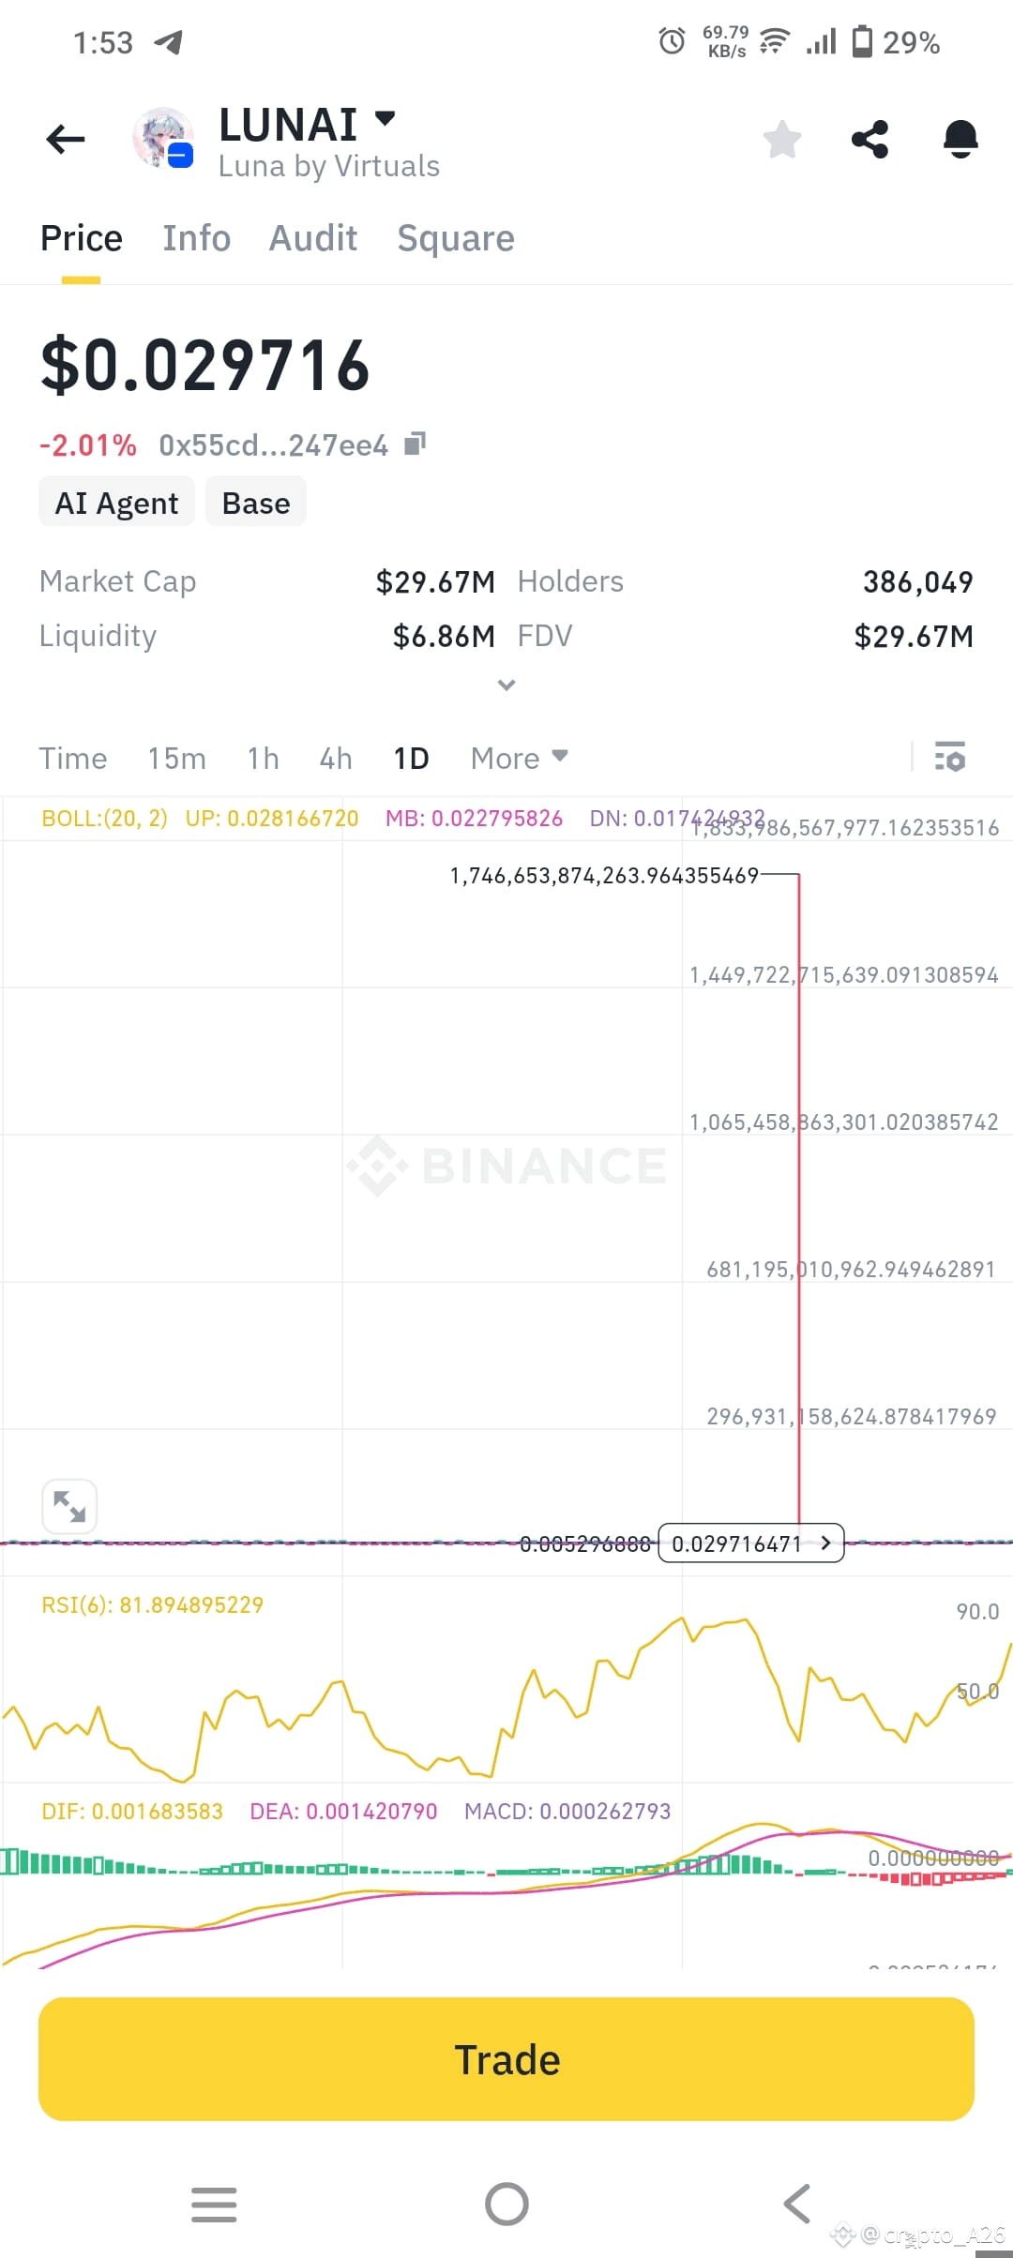Screen dimensions: 1013x2258
Task: Tap the current price marker 0.029716471
Action: [x=751, y=1543]
